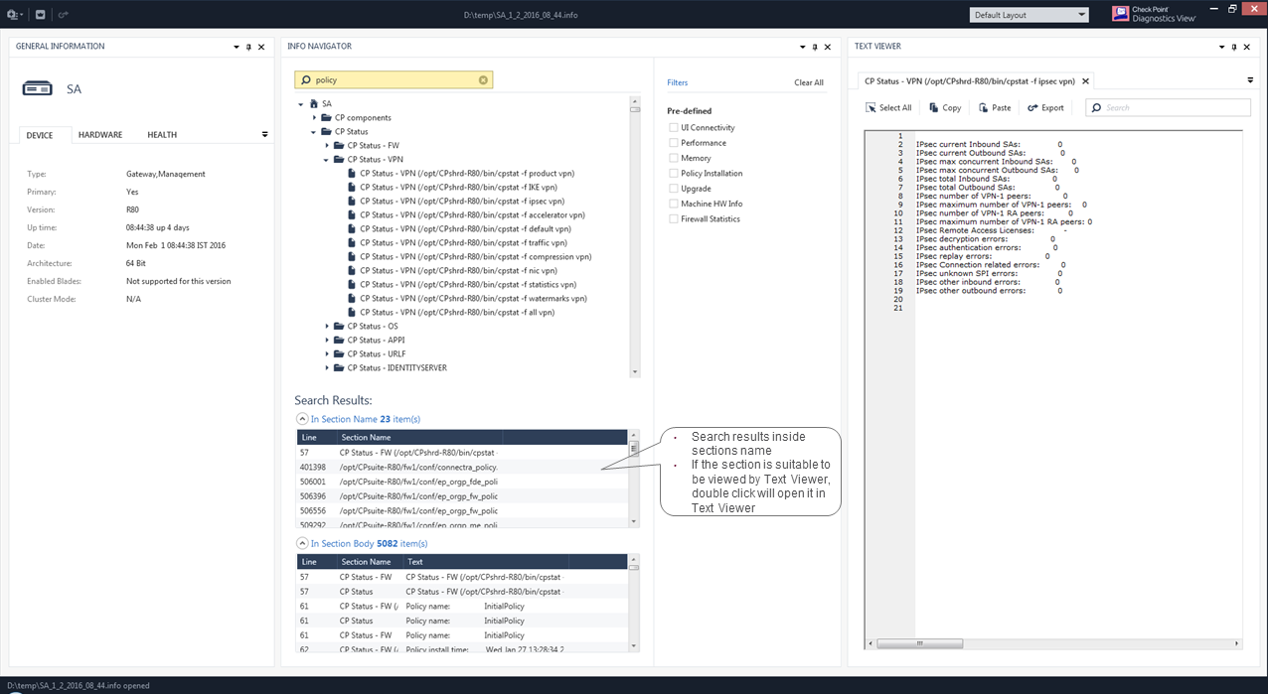The width and height of the screenshot is (1268, 694).
Task: Expand the CP Status - URLF node
Action: (327, 353)
